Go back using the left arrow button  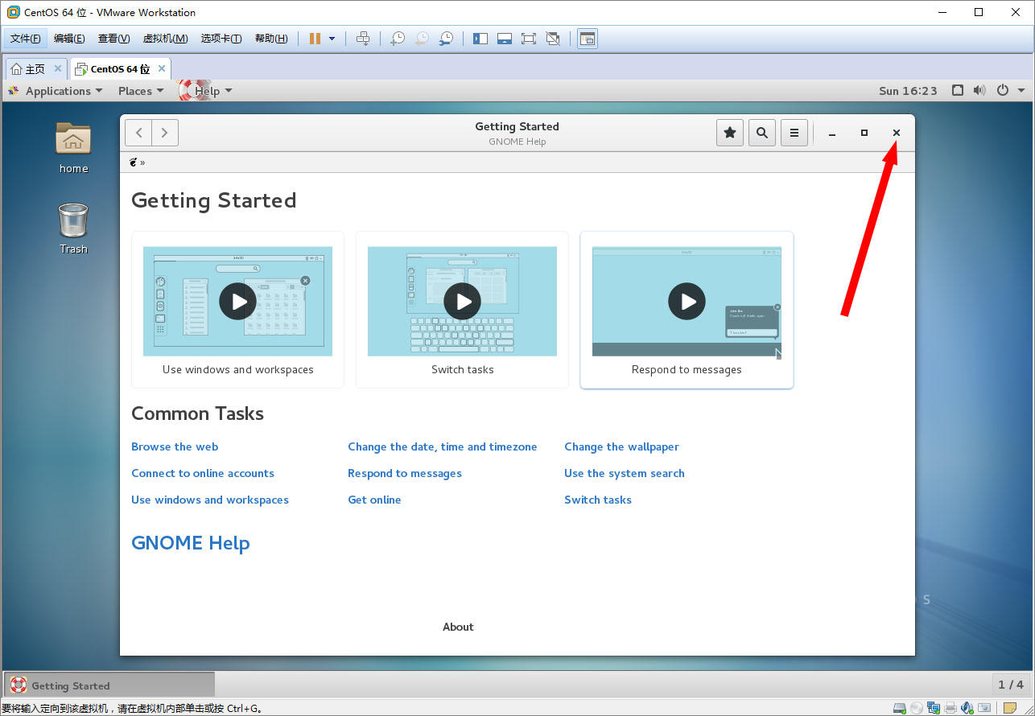tap(139, 133)
